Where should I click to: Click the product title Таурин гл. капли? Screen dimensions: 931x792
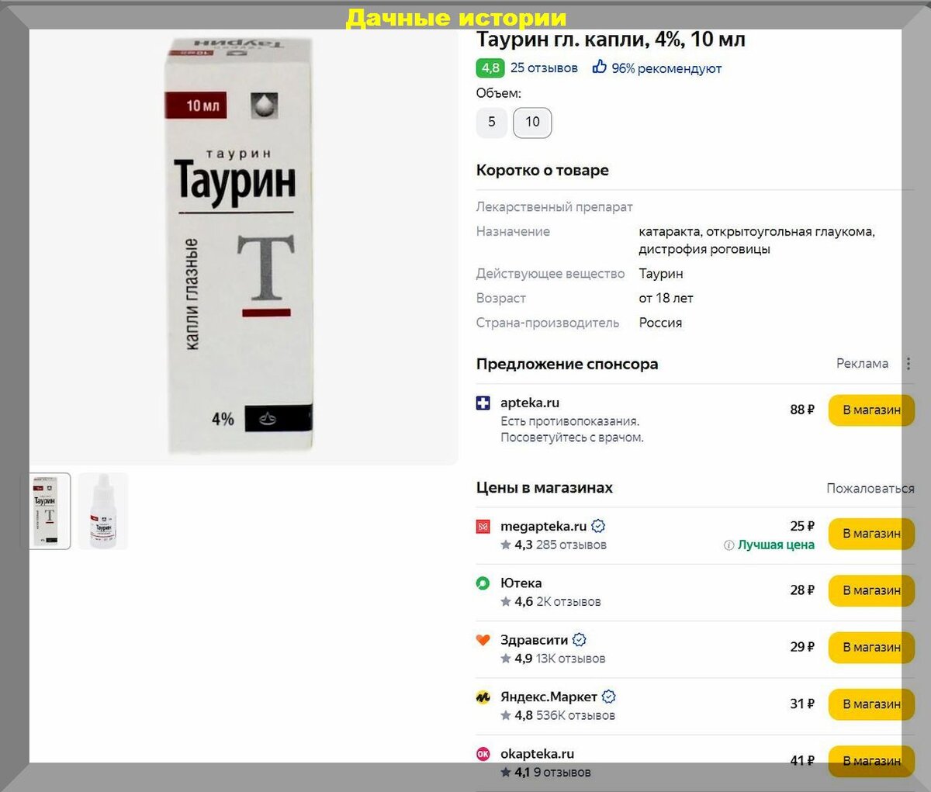point(611,39)
